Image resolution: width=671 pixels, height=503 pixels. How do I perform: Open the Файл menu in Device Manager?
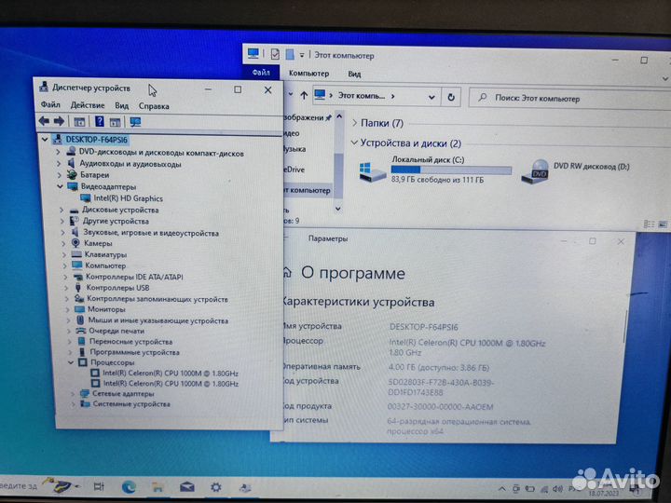pos(50,104)
